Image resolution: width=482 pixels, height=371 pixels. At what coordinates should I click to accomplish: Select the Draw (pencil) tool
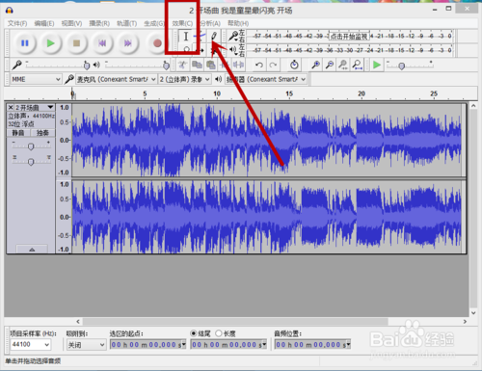214,36
